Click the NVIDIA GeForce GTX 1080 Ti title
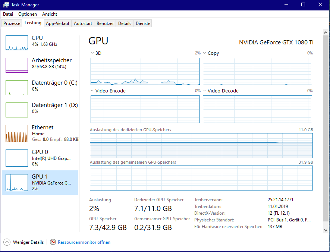 [276, 42]
